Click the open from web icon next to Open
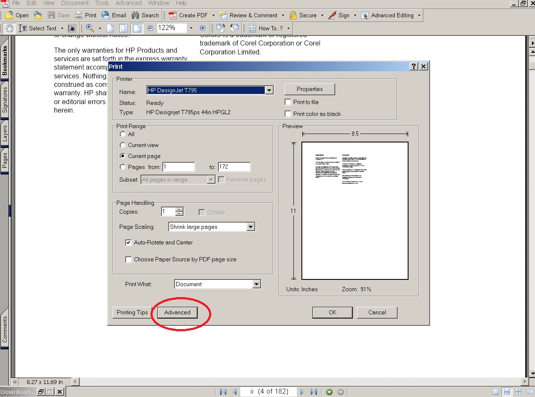535x397 pixels. coord(38,15)
